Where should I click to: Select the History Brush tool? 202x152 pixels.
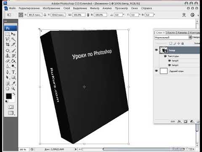pyautogui.click(x=13, y=56)
